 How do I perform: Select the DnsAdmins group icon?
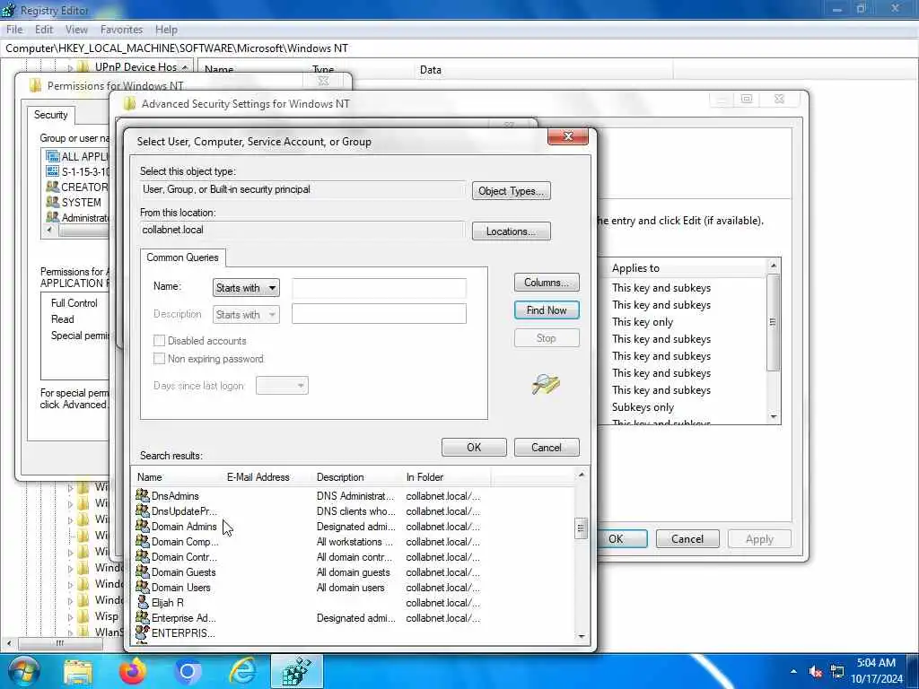point(143,495)
